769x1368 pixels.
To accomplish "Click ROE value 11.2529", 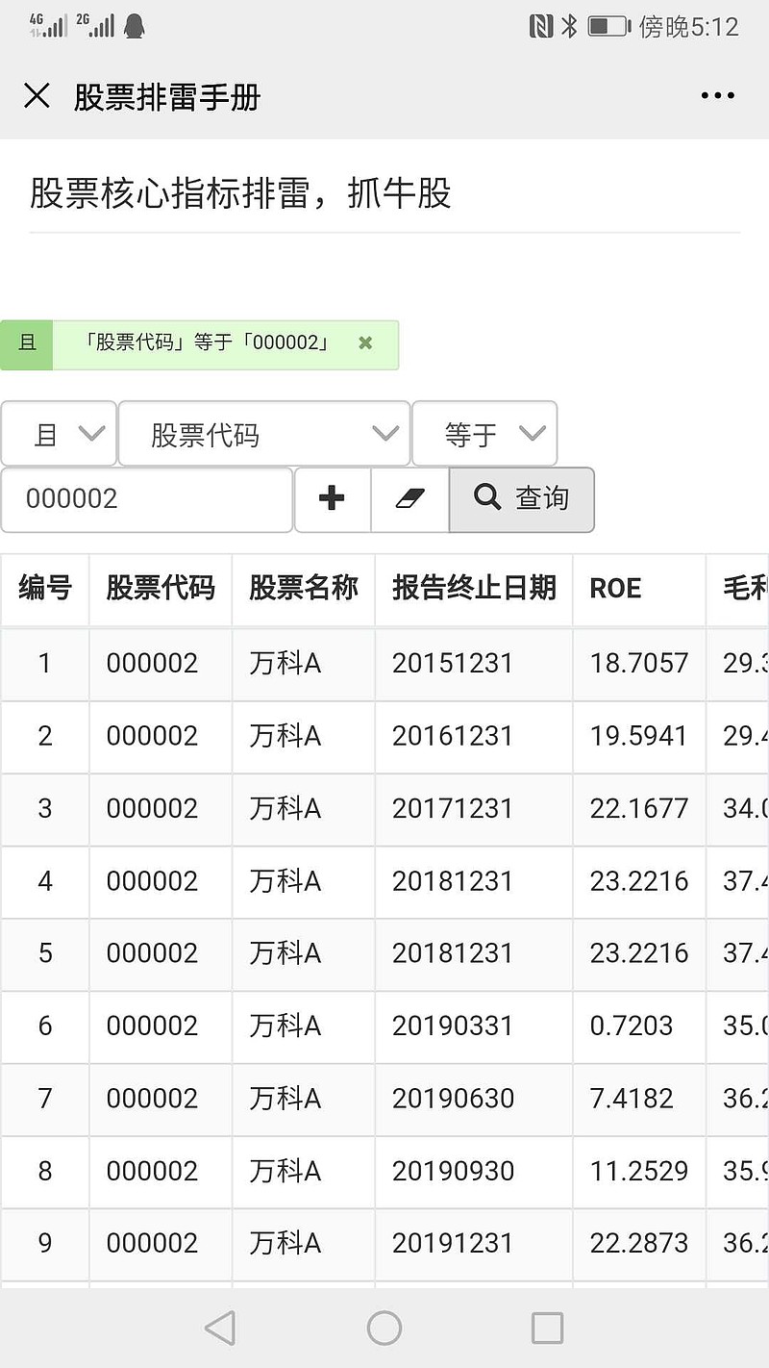I will [639, 1171].
